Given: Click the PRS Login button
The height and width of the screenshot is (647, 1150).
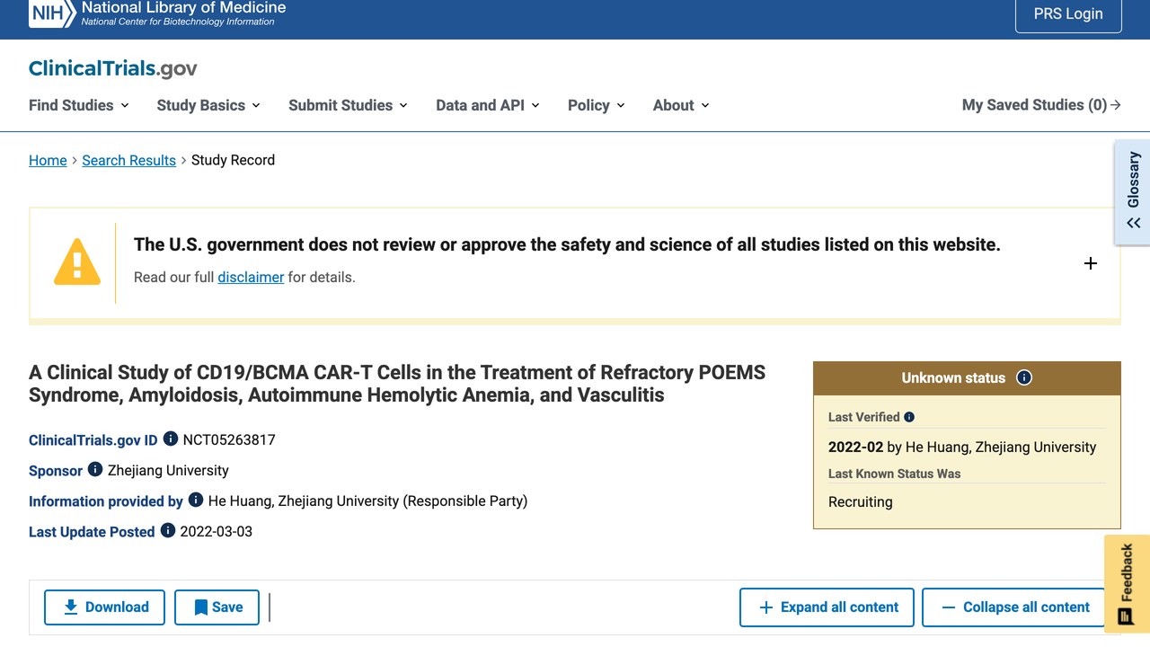Looking at the screenshot, I should (x=1068, y=14).
